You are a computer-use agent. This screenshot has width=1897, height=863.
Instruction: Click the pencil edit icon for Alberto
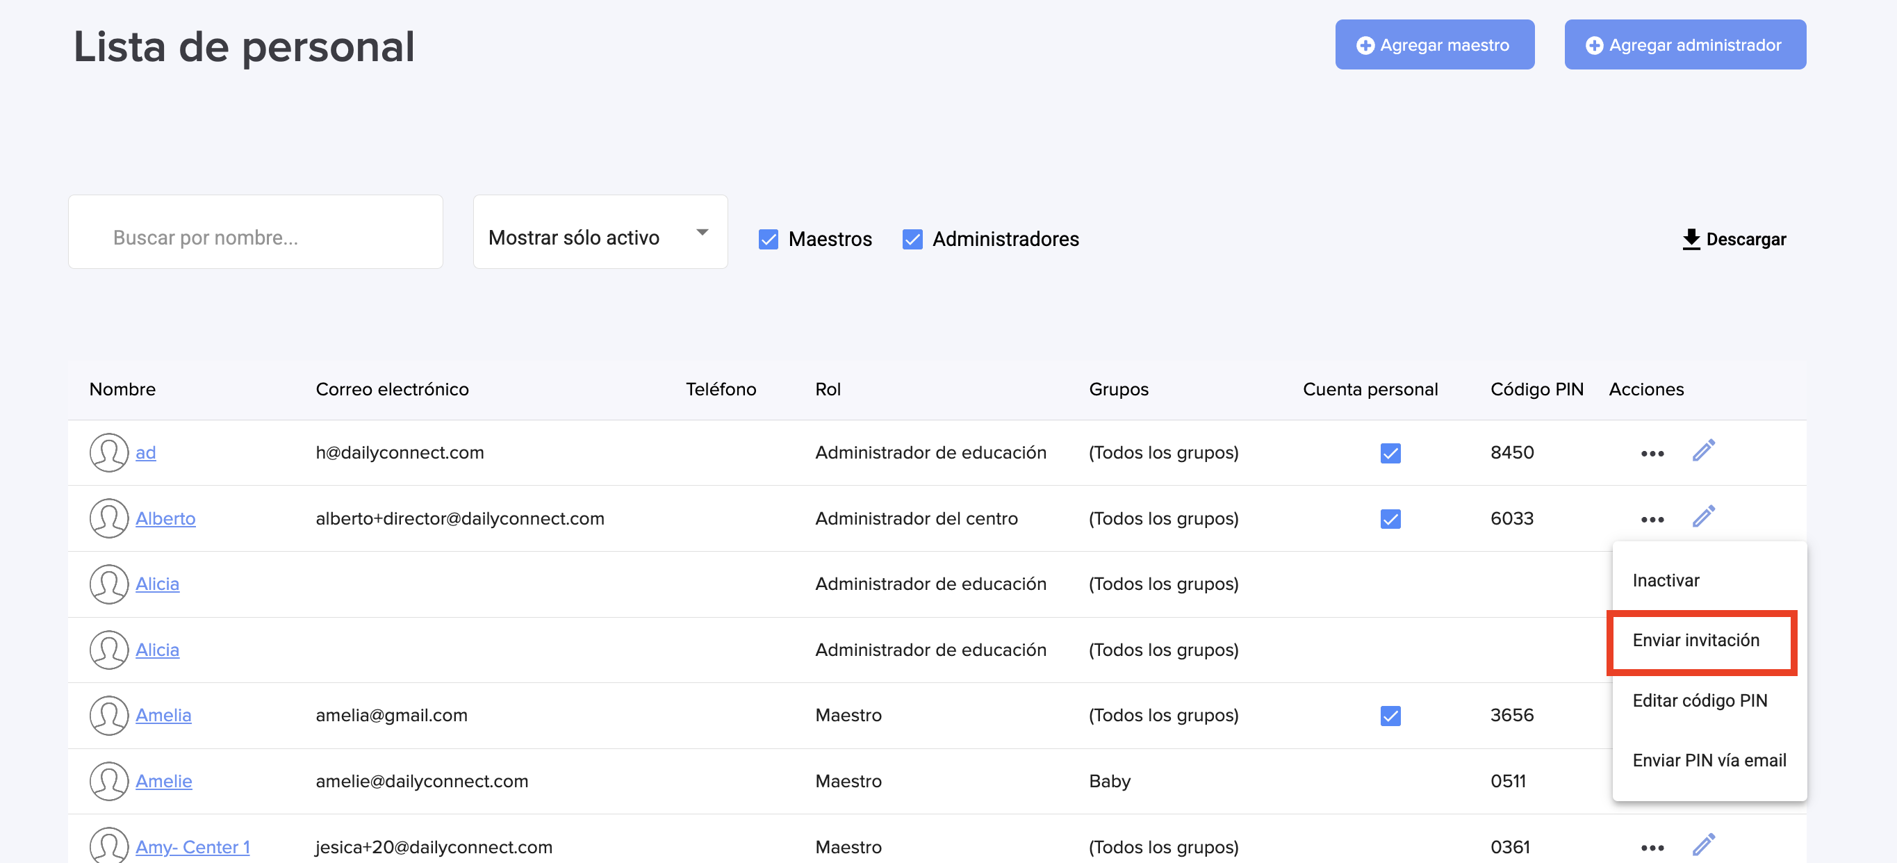coord(1703,517)
